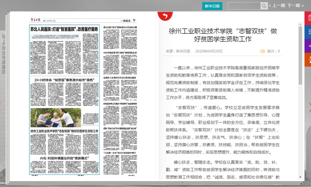Open the 24小时待命 城管蓝 article
The width and height of the screenshot is (311, 187).
64,79
